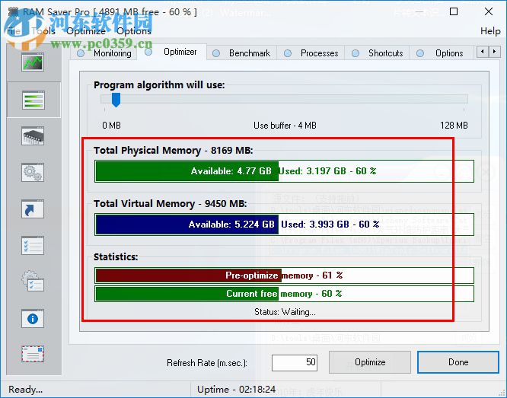507x398 pixels.
Task: Click the Statistics: heading
Action: pos(116,257)
